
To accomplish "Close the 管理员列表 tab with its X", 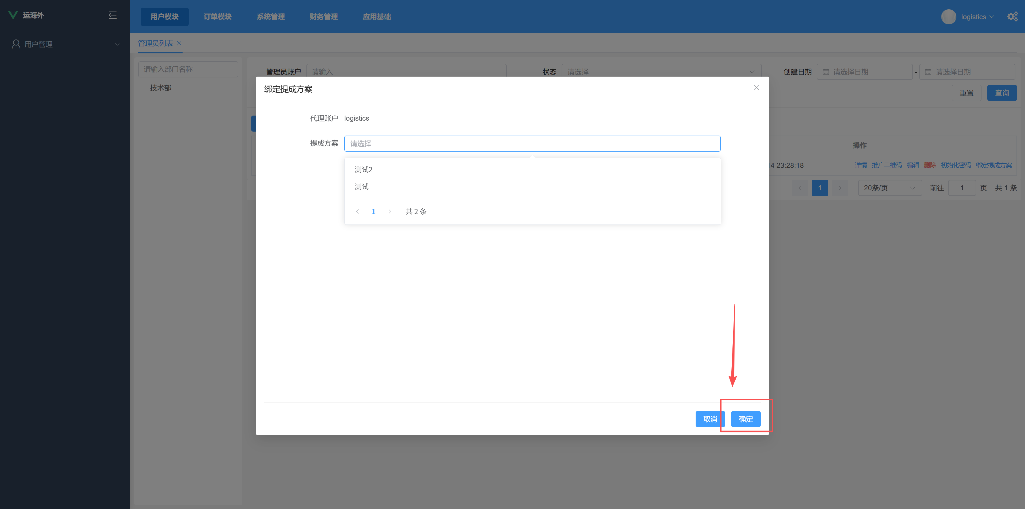I will 179,44.
